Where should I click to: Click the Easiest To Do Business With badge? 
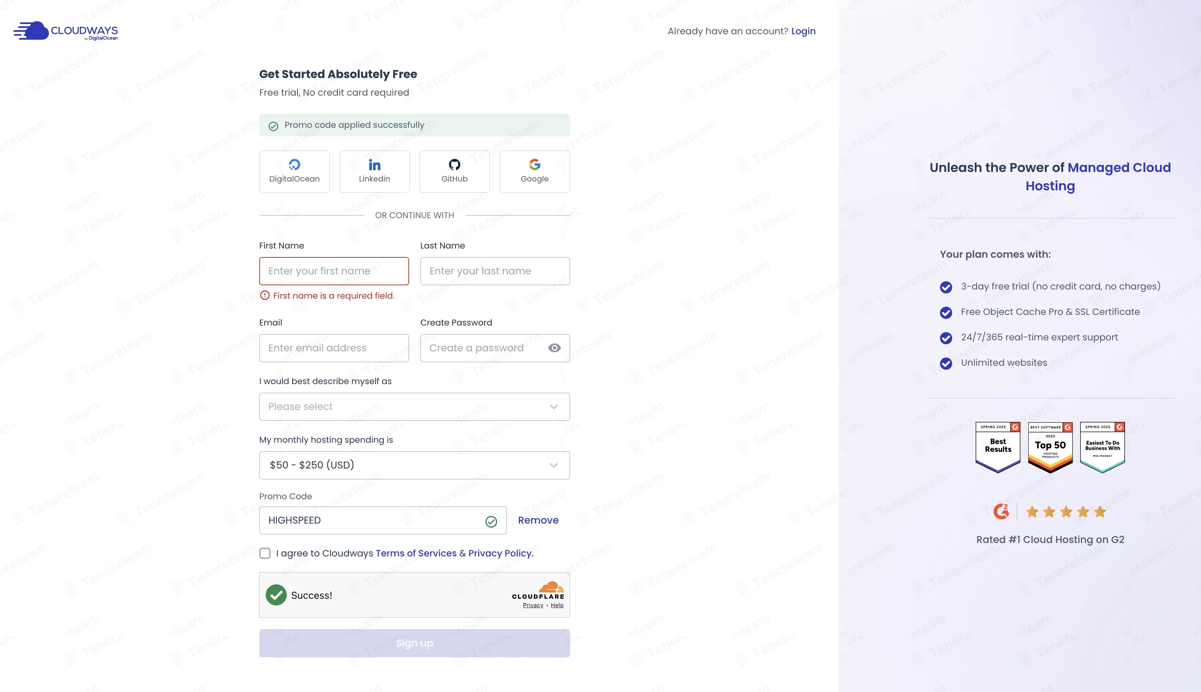coord(1102,447)
